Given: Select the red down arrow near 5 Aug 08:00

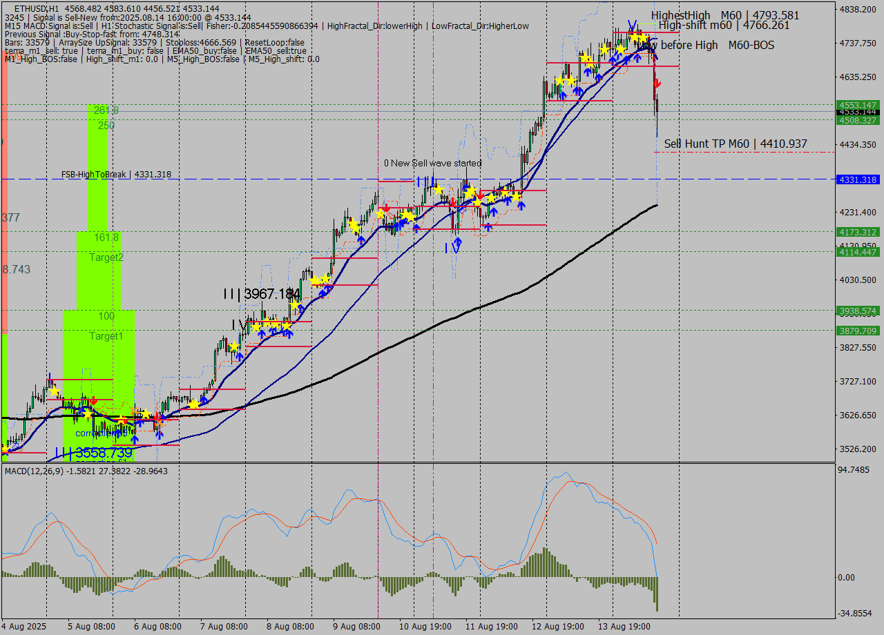Looking at the screenshot, I should 94,400.
